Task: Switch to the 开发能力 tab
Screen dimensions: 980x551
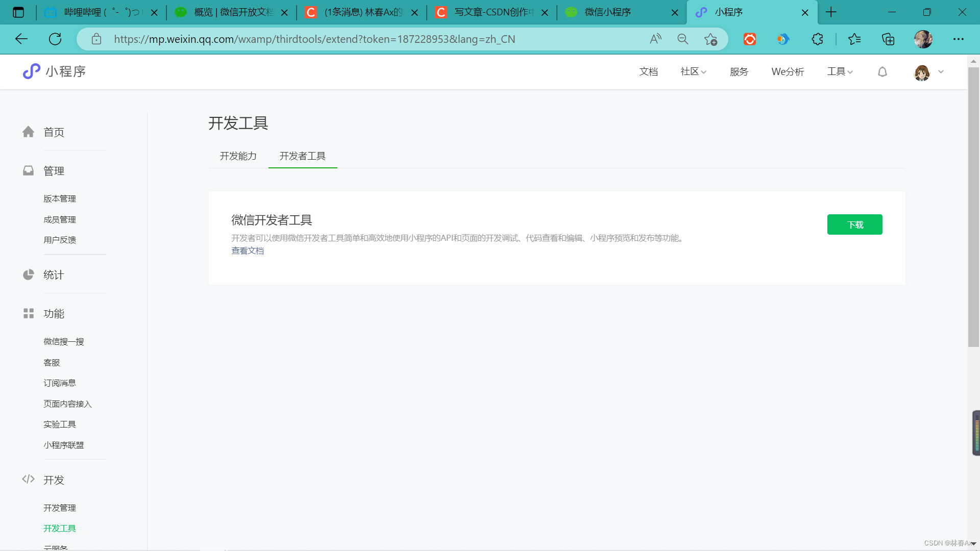Action: click(238, 156)
